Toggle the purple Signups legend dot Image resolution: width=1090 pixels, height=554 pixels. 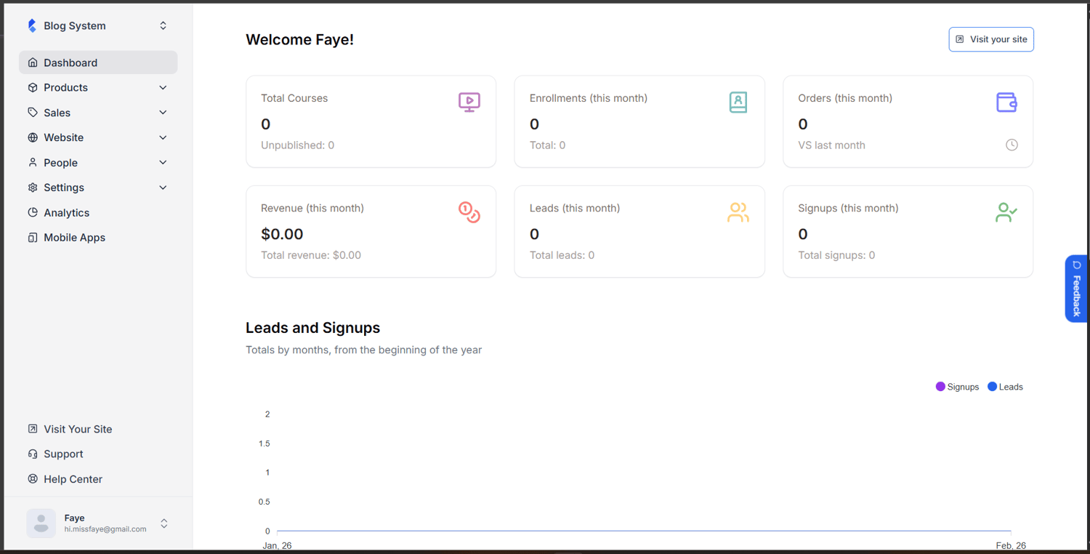[x=940, y=387]
